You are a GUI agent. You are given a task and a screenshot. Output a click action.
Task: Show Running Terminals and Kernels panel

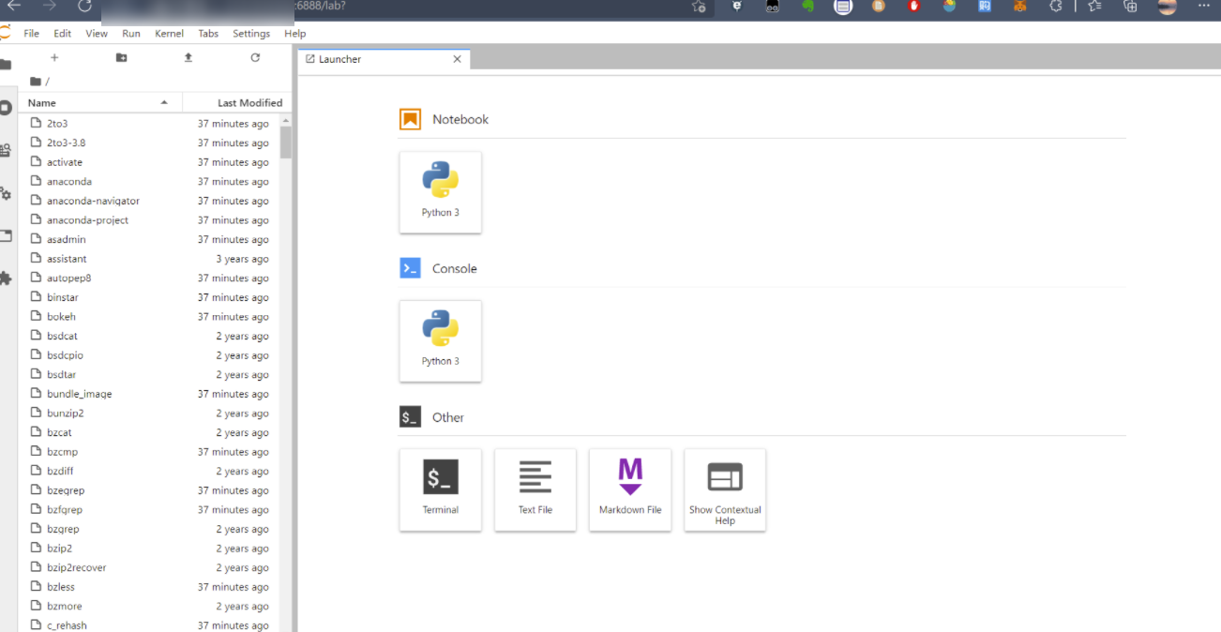pyautogui.click(x=6, y=107)
